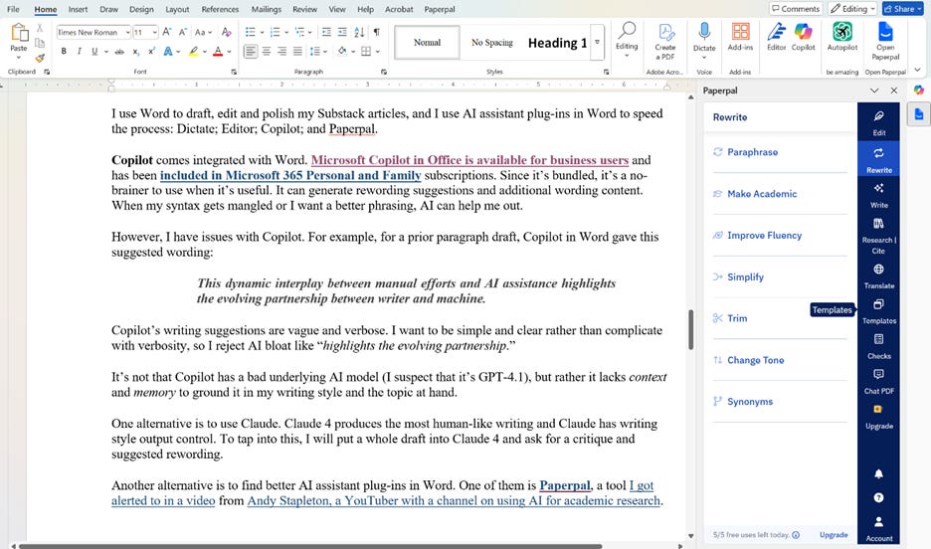Open the Change Case Aa dropdown

(x=204, y=32)
